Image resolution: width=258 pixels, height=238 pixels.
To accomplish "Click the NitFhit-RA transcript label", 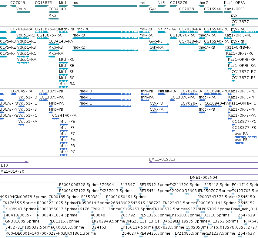I will pos(167,29).
